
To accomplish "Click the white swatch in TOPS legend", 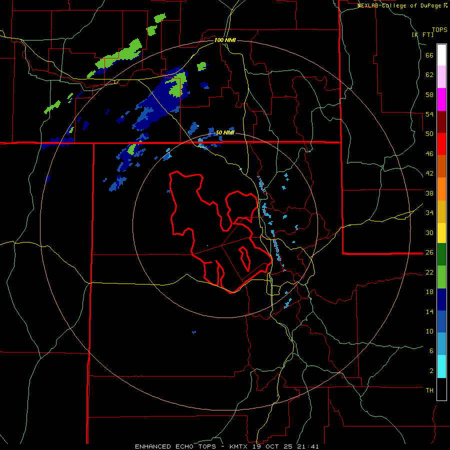I will click(441, 55).
